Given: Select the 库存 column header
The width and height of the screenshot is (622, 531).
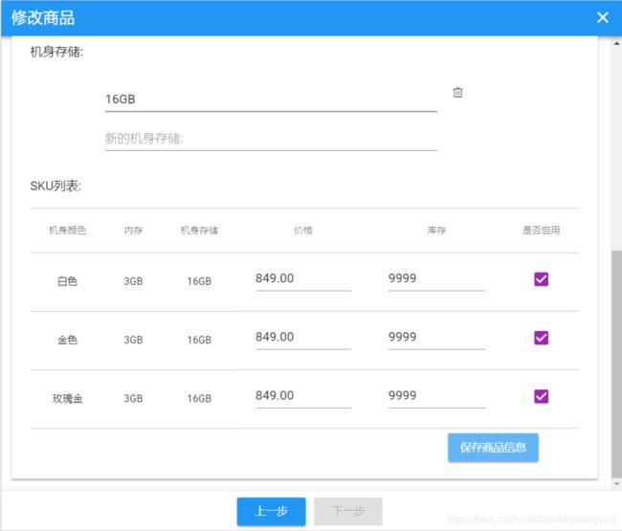Looking at the screenshot, I should point(436,231).
